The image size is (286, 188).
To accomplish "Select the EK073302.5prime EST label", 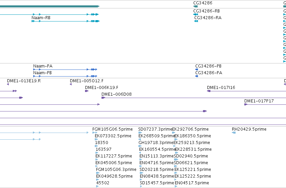I will click(113, 136).
